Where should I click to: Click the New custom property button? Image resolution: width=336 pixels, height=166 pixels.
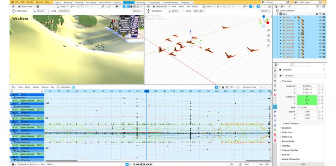303,164
